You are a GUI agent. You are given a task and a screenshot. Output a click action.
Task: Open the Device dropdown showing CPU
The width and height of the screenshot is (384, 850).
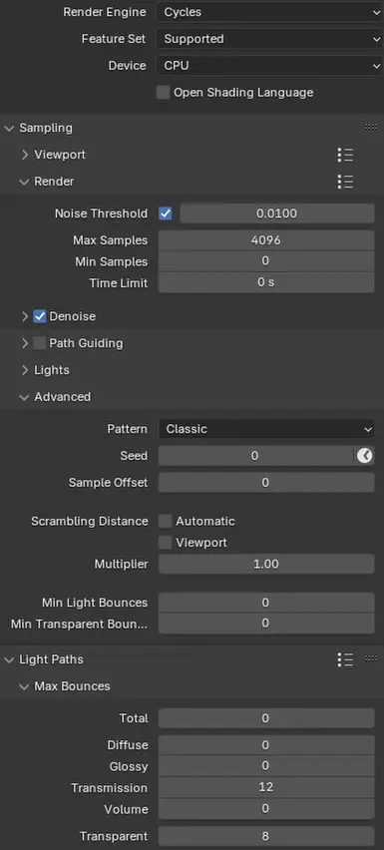[x=270, y=66]
